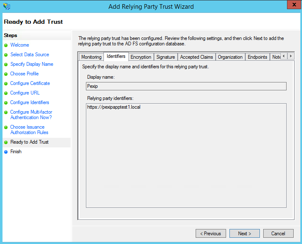Click the Identifiers tab
The image size is (302, 244).
[116, 56]
